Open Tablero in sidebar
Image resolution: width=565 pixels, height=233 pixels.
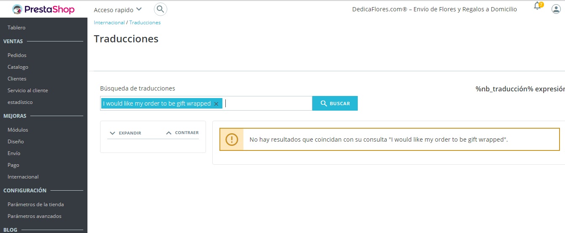coord(16,28)
